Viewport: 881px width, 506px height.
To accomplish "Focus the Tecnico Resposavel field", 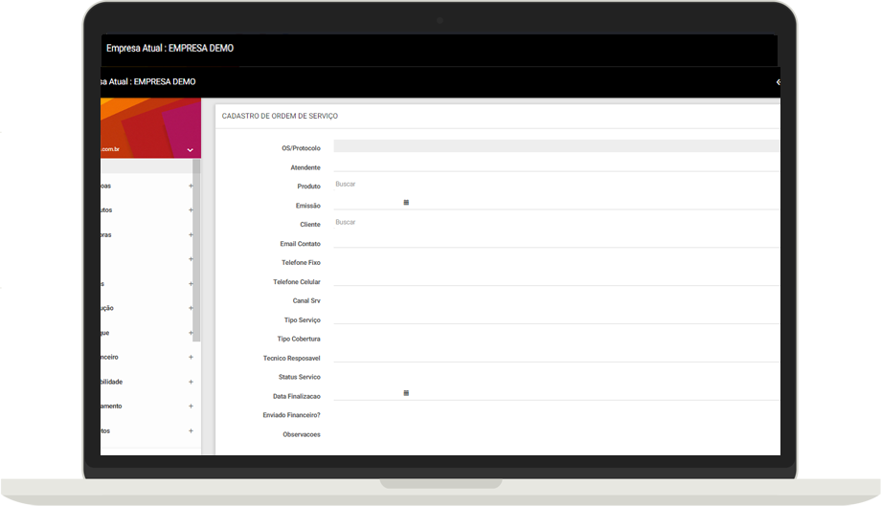I will pyautogui.click(x=556, y=356).
